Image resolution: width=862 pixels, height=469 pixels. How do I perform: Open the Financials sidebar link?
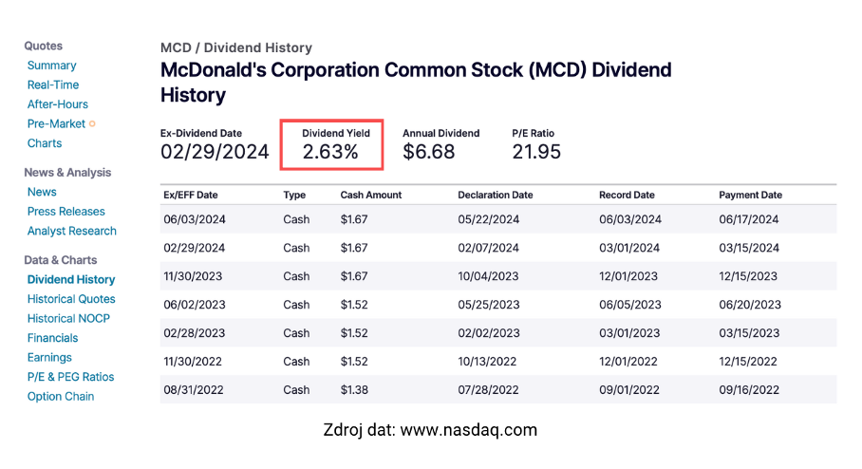tap(53, 338)
